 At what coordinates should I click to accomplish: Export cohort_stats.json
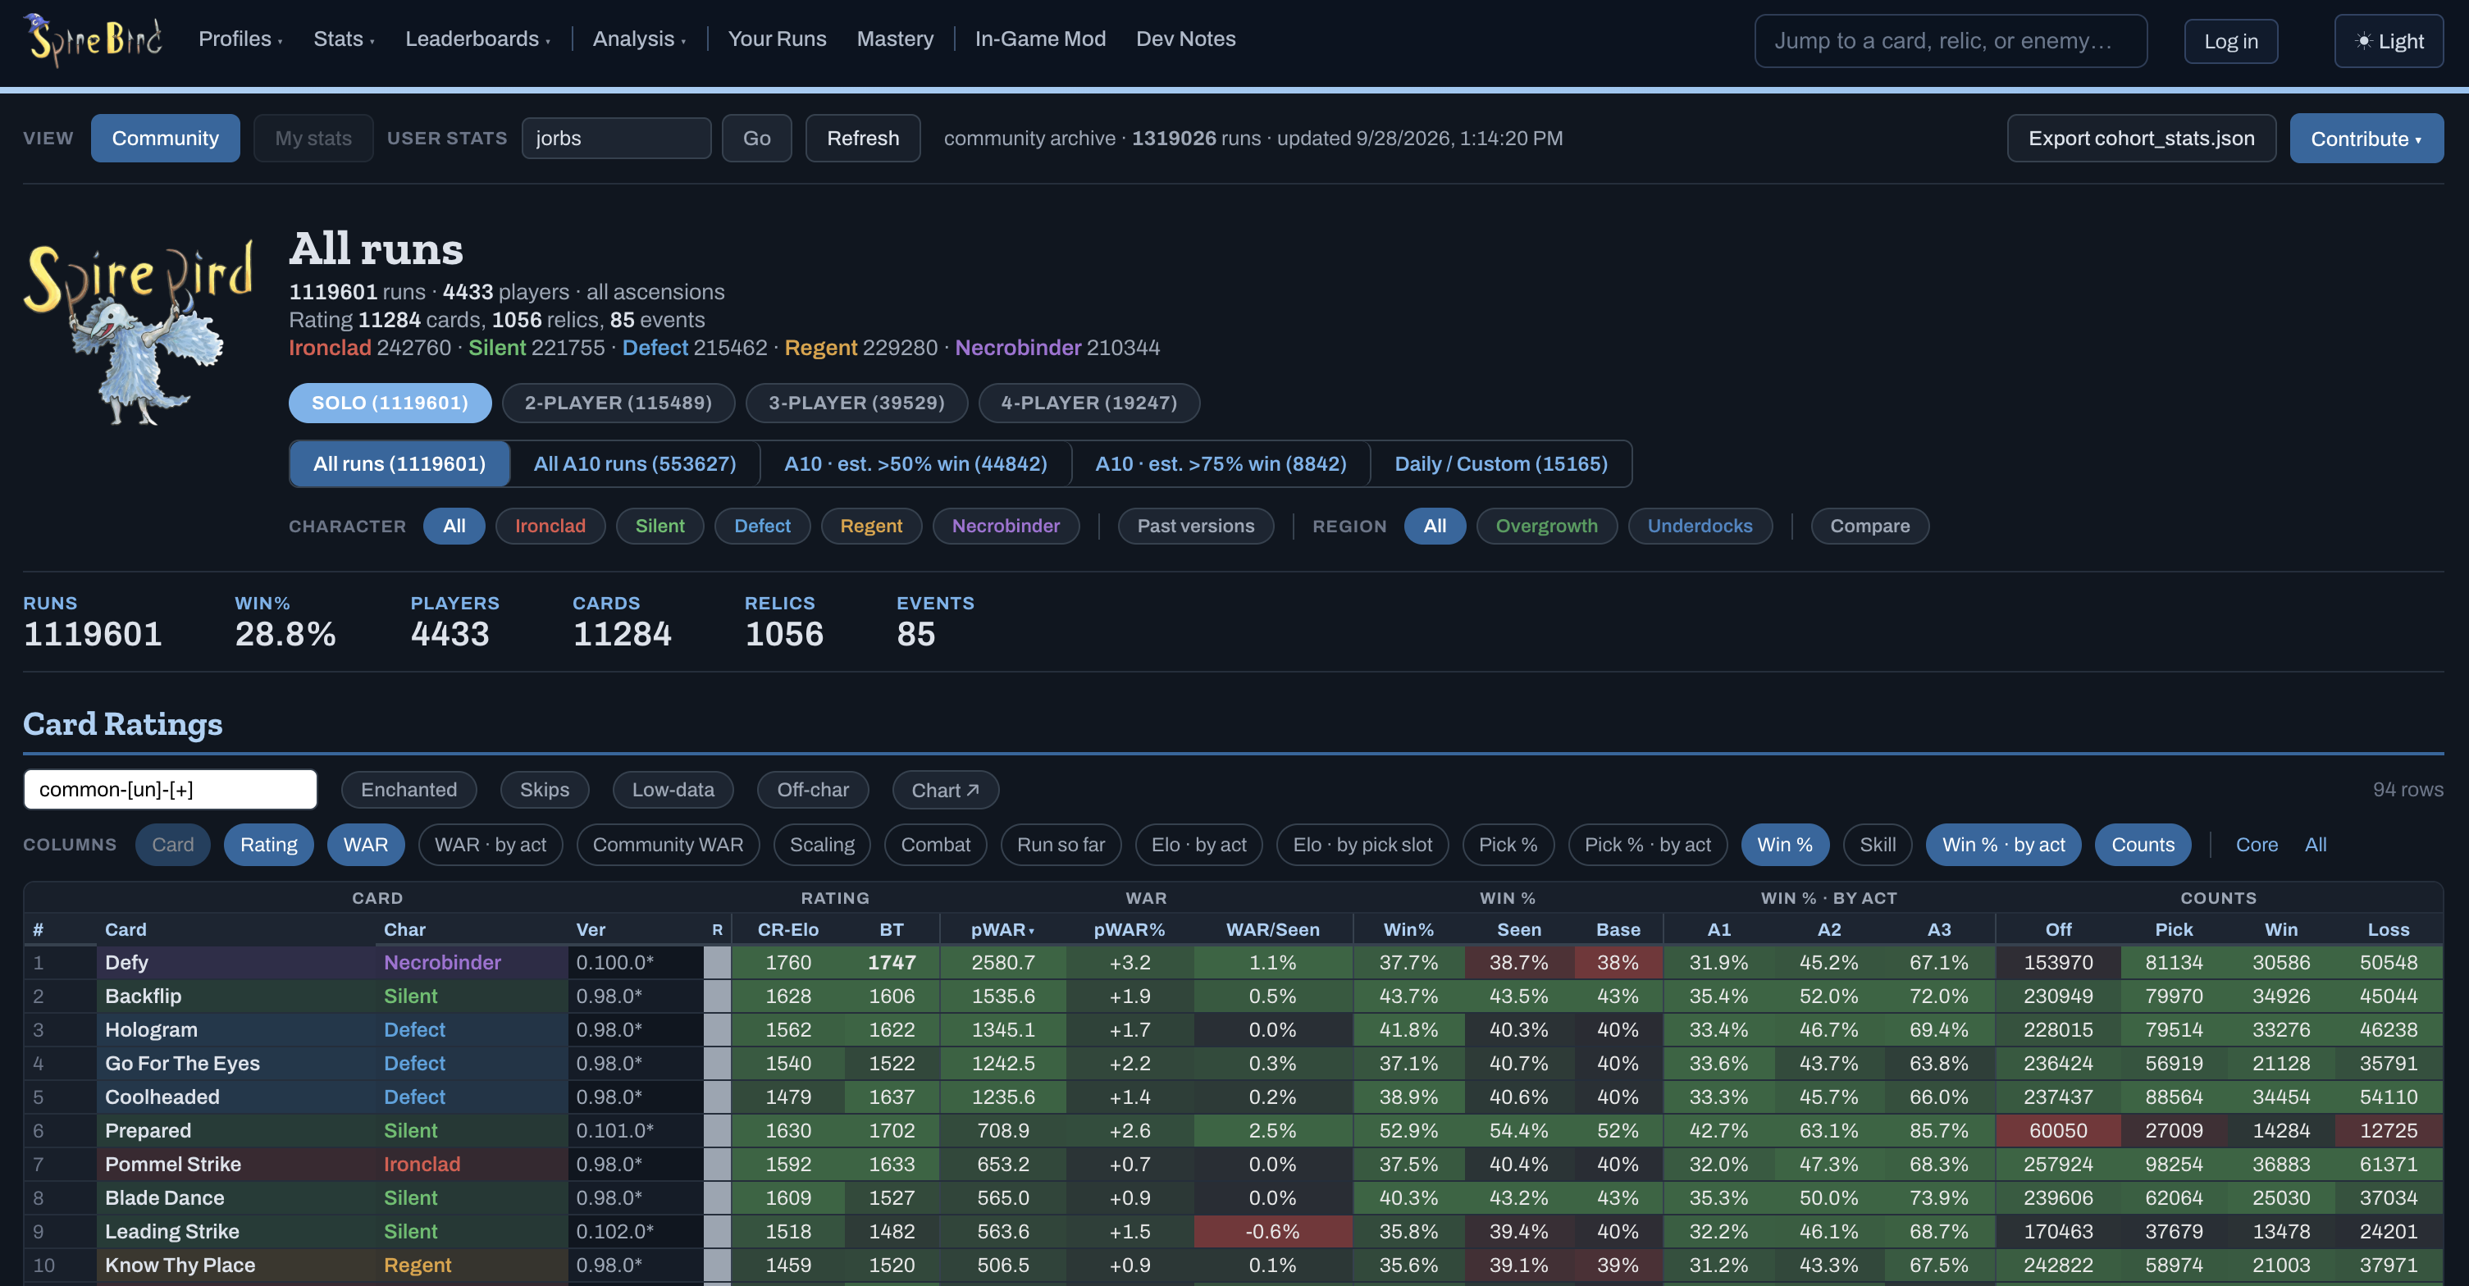click(2141, 138)
